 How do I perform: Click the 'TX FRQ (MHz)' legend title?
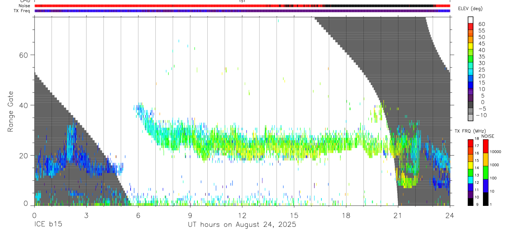471,131
